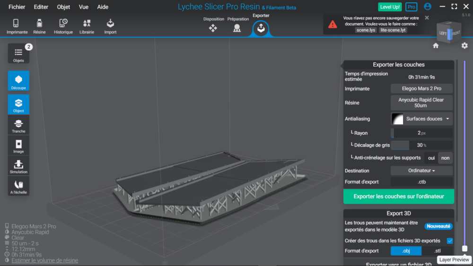This screenshot has height=266, width=473.
Task: Open the Destination Ordinateur dropdown
Action: pos(421,171)
